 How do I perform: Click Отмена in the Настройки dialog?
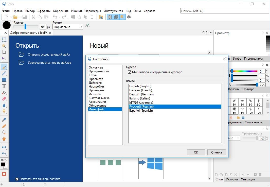217,152
